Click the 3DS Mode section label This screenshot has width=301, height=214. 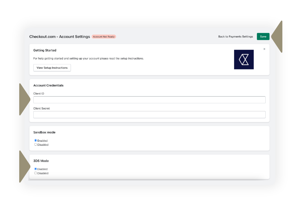click(x=41, y=161)
